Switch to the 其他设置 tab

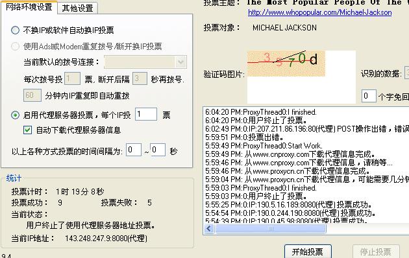point(77,8)
